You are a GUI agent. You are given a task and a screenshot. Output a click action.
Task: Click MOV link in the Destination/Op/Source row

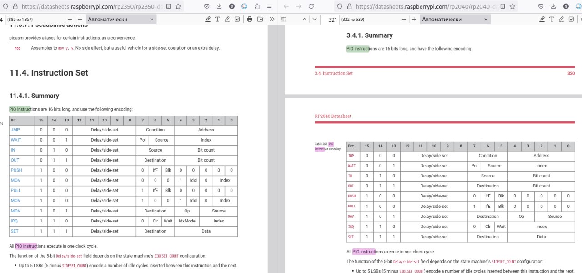coord(15,211)
